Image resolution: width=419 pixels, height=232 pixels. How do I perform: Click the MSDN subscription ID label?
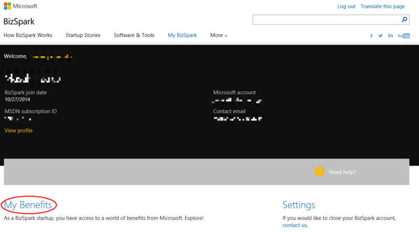pos(31,111)
